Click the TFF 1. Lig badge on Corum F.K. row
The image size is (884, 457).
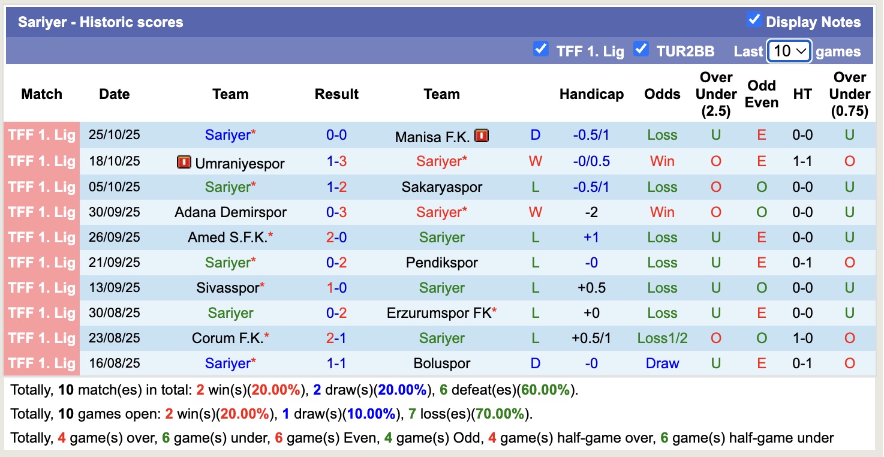(x=41, y=338)
